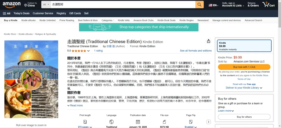The width and height of the screenshot is (281, 128).
Task: Click the File size document icon
Action: (164, 122)
